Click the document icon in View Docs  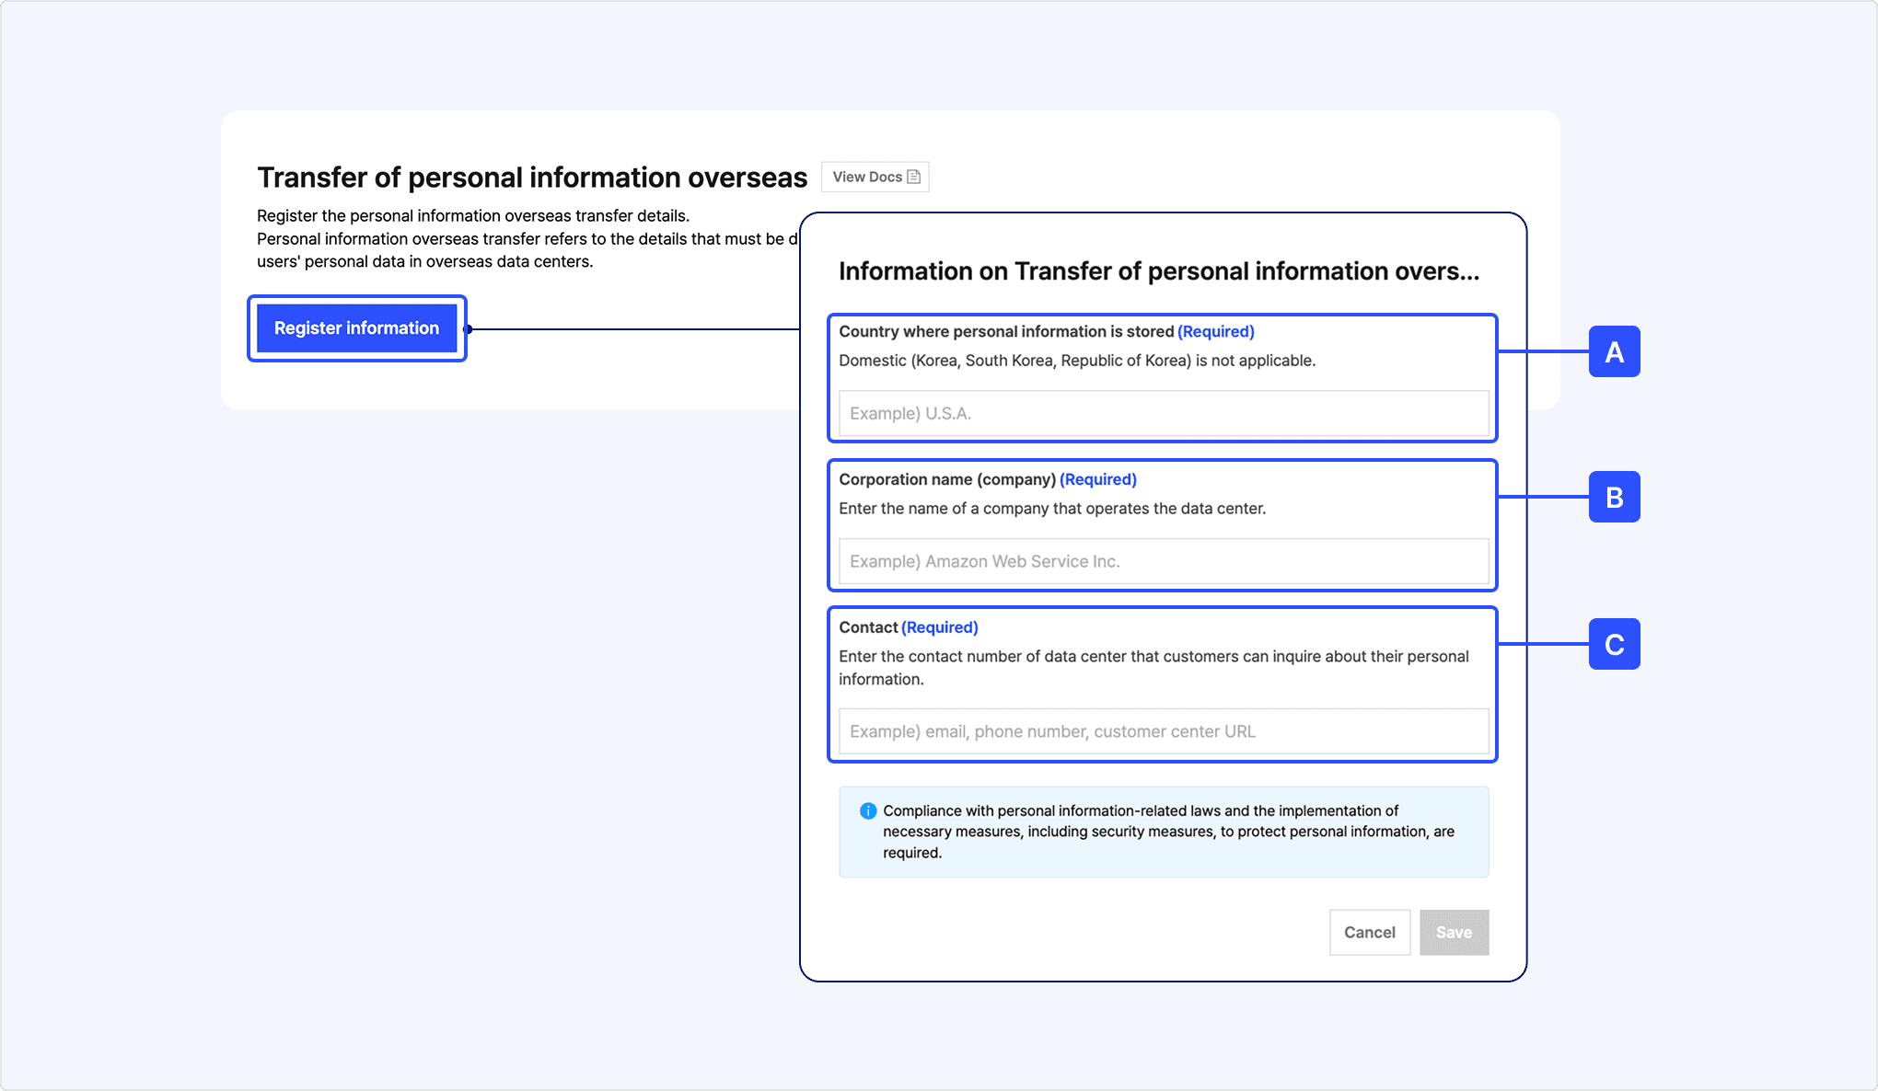click(x=913, y=177)
